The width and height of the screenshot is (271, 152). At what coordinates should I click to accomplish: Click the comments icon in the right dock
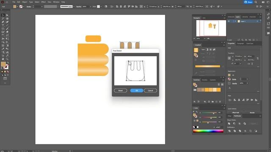[x=268, y=33]
